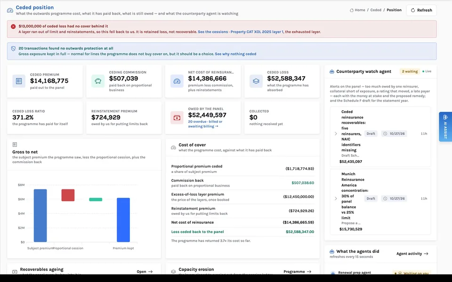Open the Capacity erosion Programme link
This screenshot has height=282, width=452.
pyautogui.click(x=297, y=272)
